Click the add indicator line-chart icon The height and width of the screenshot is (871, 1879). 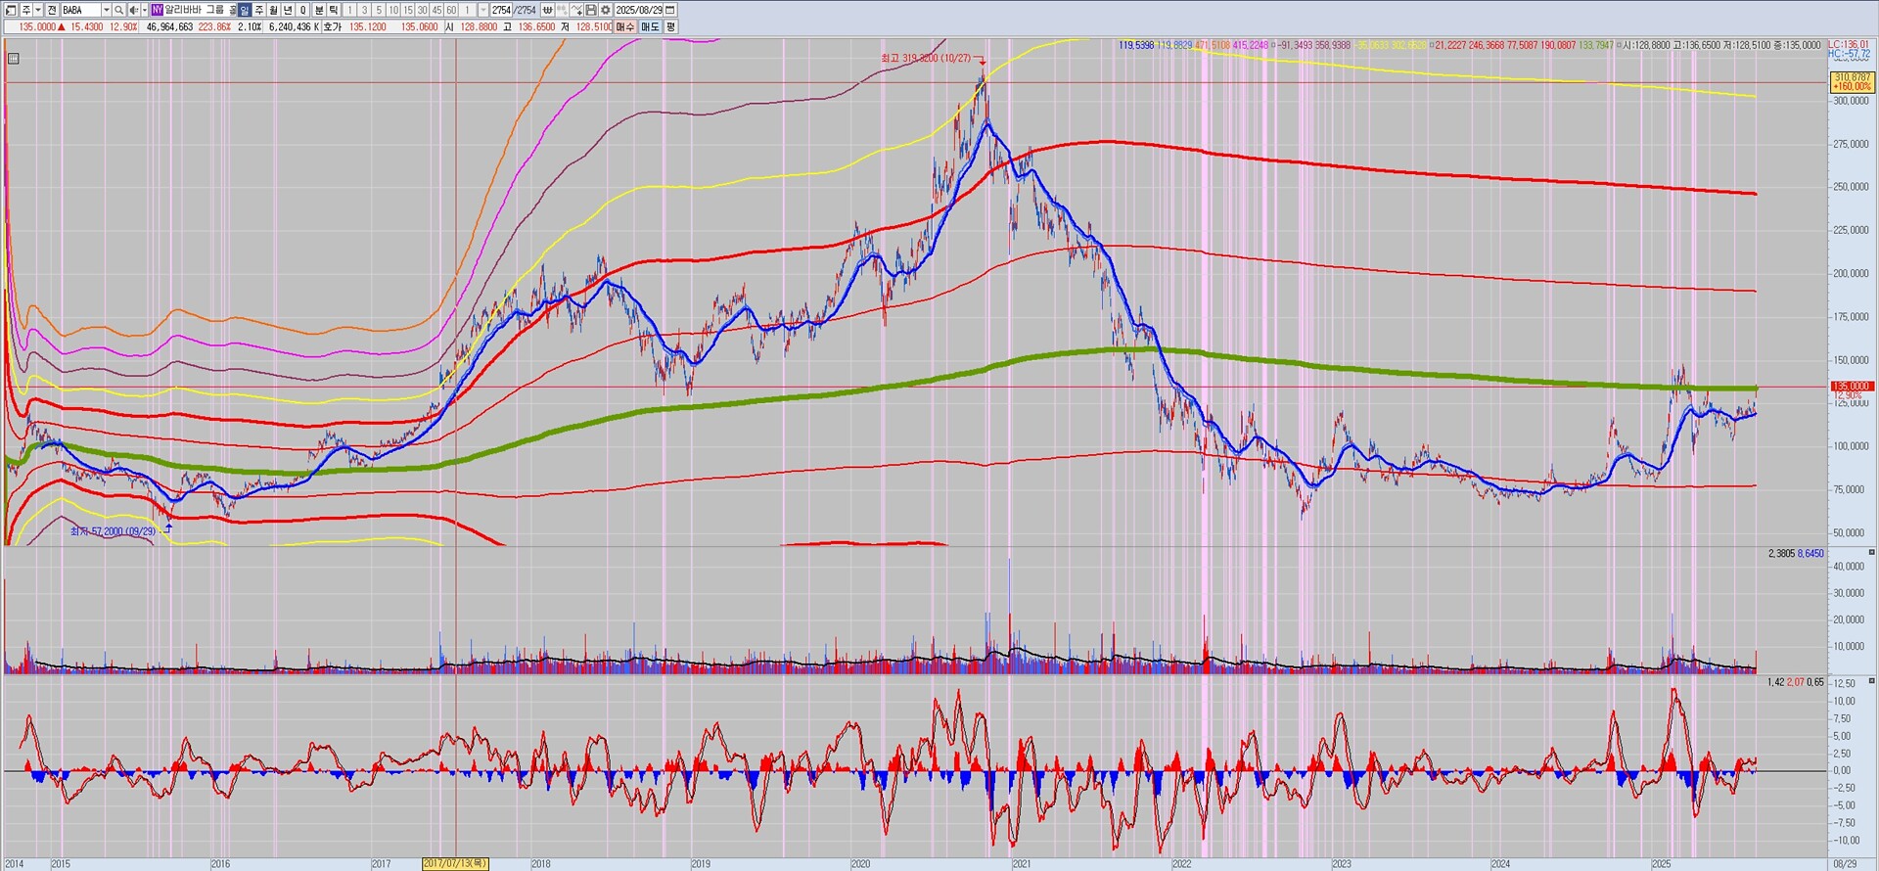[x=576, y=10]
